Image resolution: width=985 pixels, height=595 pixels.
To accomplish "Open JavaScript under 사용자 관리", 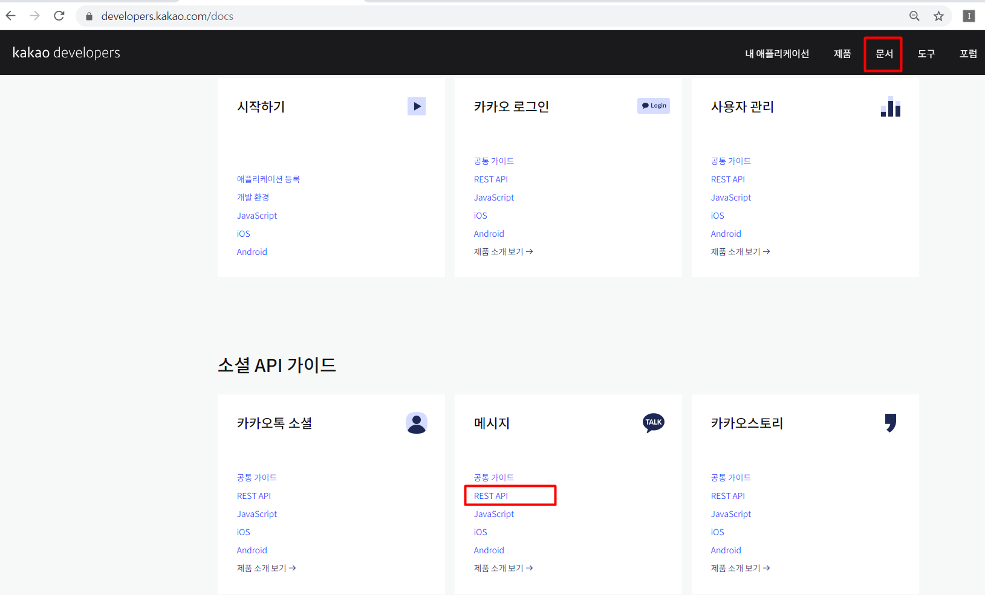I will tap(731, 198).
